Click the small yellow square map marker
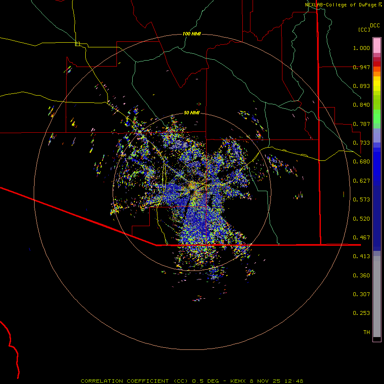384x384 pixels. coord(77,44)
